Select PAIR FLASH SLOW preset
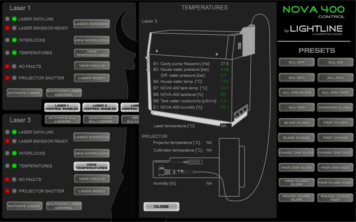 point(297,182)
